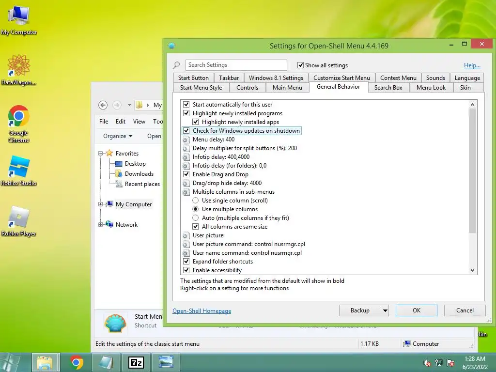Open the notepad-style taskbar icon
This screenshot has height=372, width=496.
tap(106, 362)
